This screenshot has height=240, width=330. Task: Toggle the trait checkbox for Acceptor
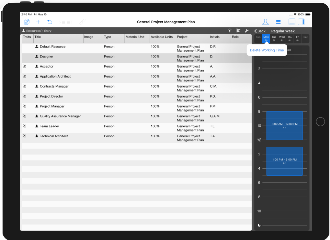point(24,66)
